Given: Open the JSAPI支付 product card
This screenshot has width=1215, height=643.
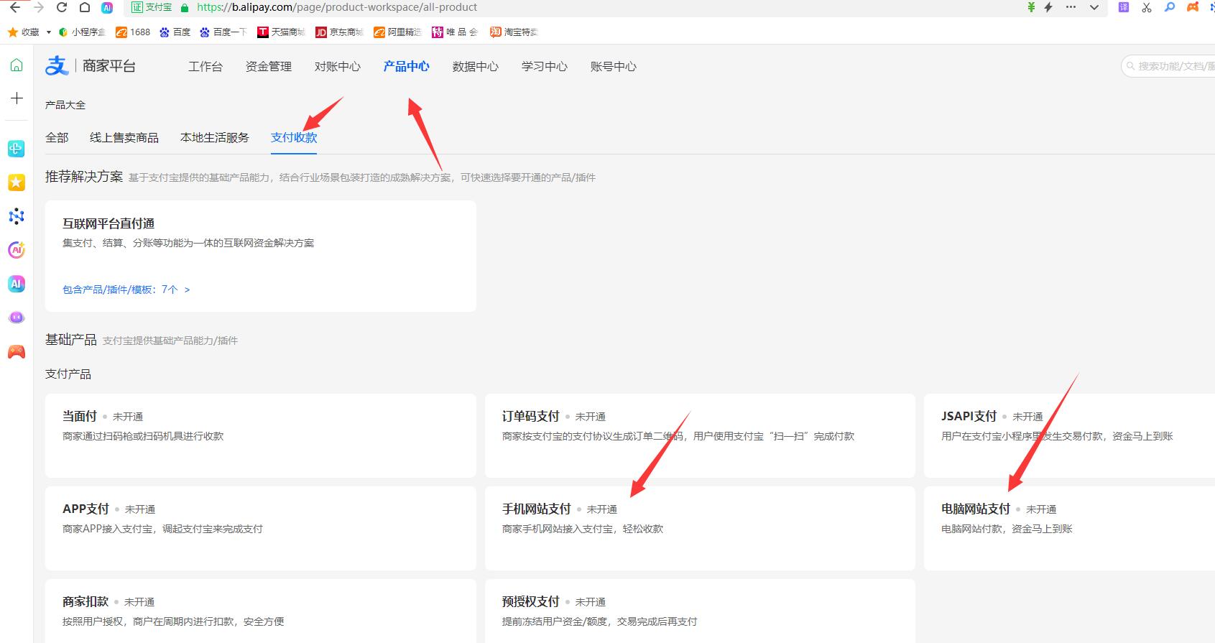Looking at the screenshot, I should pos(1069,435).
